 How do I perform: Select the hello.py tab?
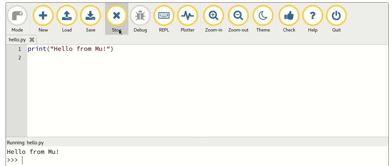point(17,40)
